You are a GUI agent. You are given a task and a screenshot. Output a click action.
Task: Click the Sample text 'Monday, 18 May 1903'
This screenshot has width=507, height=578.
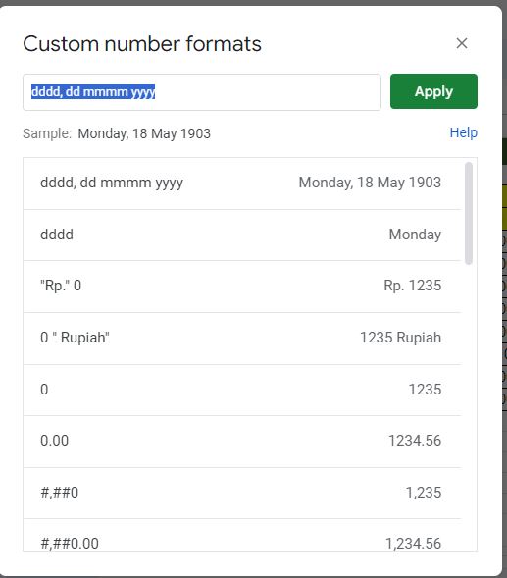(144, 133)
